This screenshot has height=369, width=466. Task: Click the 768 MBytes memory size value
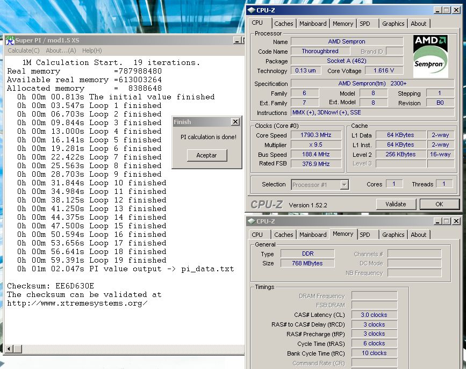307,263
